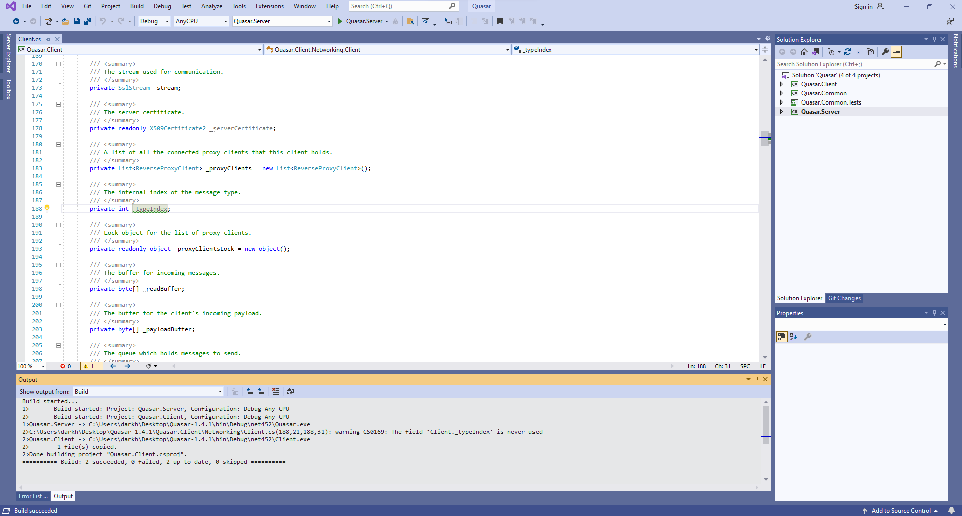The image size is (962, 516).
Task: Open the Git menu
Action: click(x=87, y=6)
